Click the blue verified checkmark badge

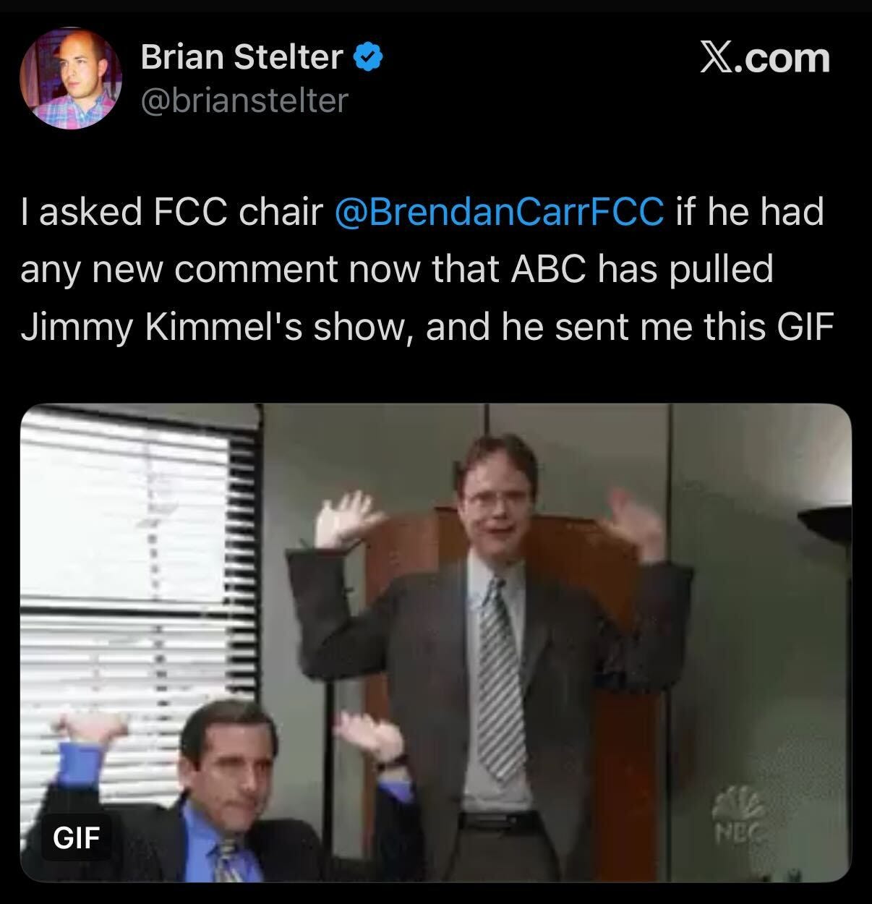point(368,57)
